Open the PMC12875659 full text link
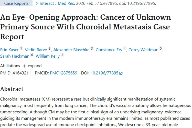The height and width of the screenshot is (128, 192). 63,73
